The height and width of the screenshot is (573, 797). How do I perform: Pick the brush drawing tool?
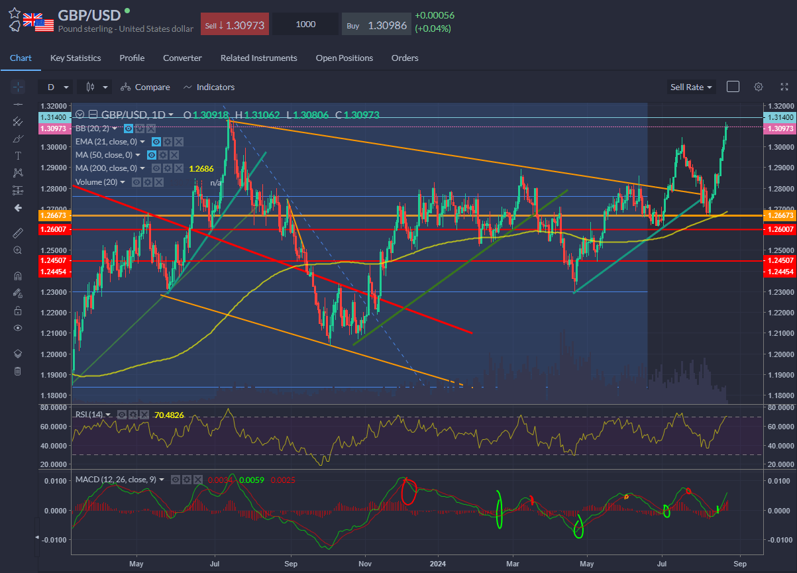click(x=18, y=138)
